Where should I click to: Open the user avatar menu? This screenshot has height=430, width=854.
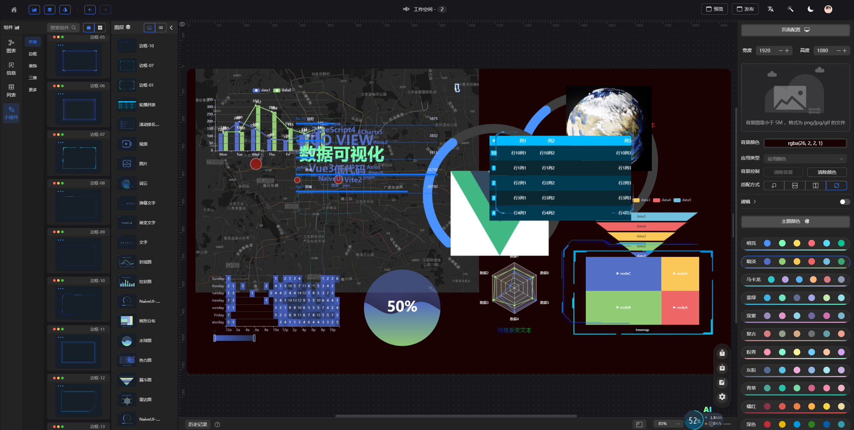pyautogui.click(x=828, y=9)
